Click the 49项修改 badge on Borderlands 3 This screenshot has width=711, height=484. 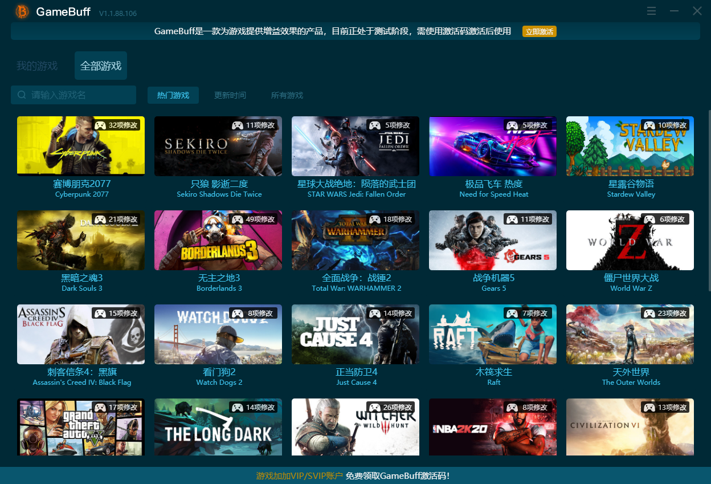254,219
